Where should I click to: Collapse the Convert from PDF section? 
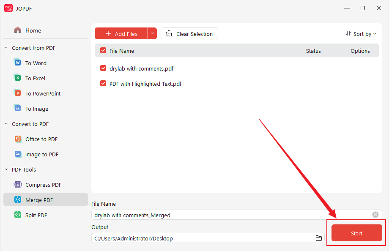point(6,48)
